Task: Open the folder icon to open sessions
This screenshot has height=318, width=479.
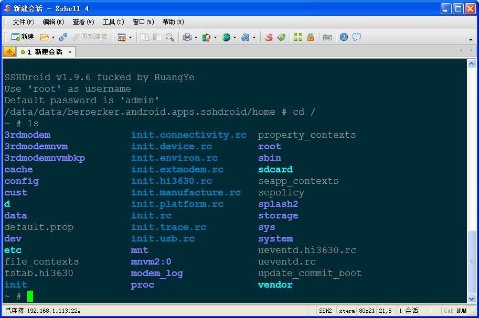Action: point(45,37)
